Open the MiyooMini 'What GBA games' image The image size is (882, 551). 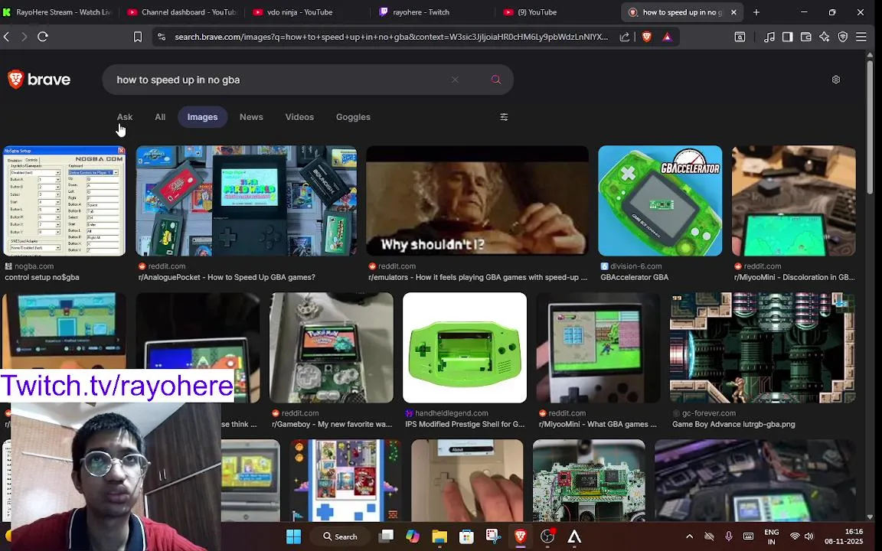coord(598,347)
